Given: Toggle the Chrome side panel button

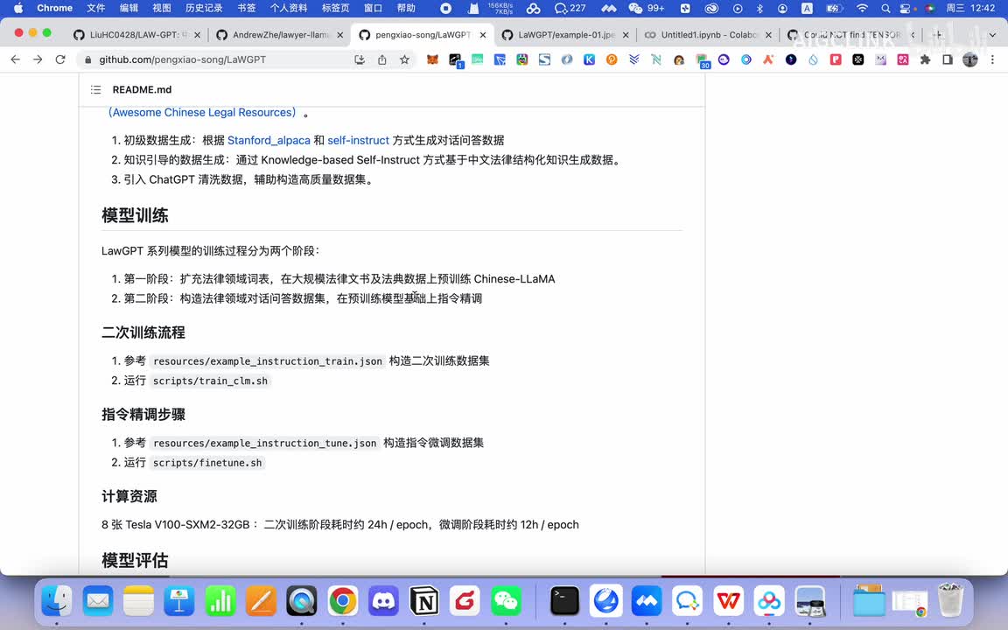Looking at the screenshot, I should pyautogui.click(x=948, y=59).
